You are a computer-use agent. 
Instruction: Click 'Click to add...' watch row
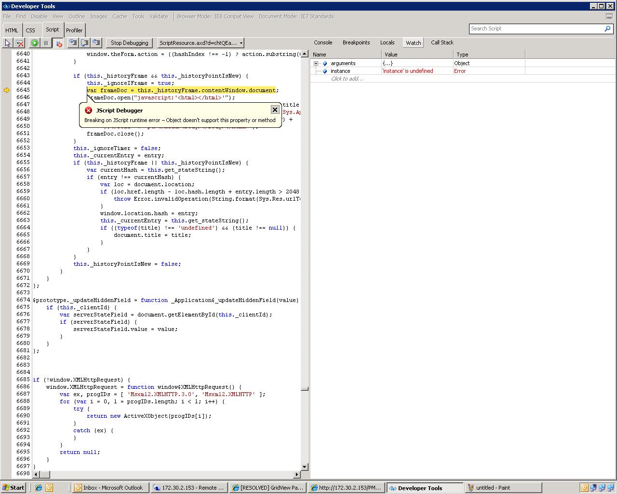point(347,79)
